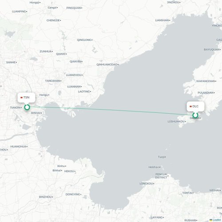Open the DLC airport label popup

[x=195, y=106]
